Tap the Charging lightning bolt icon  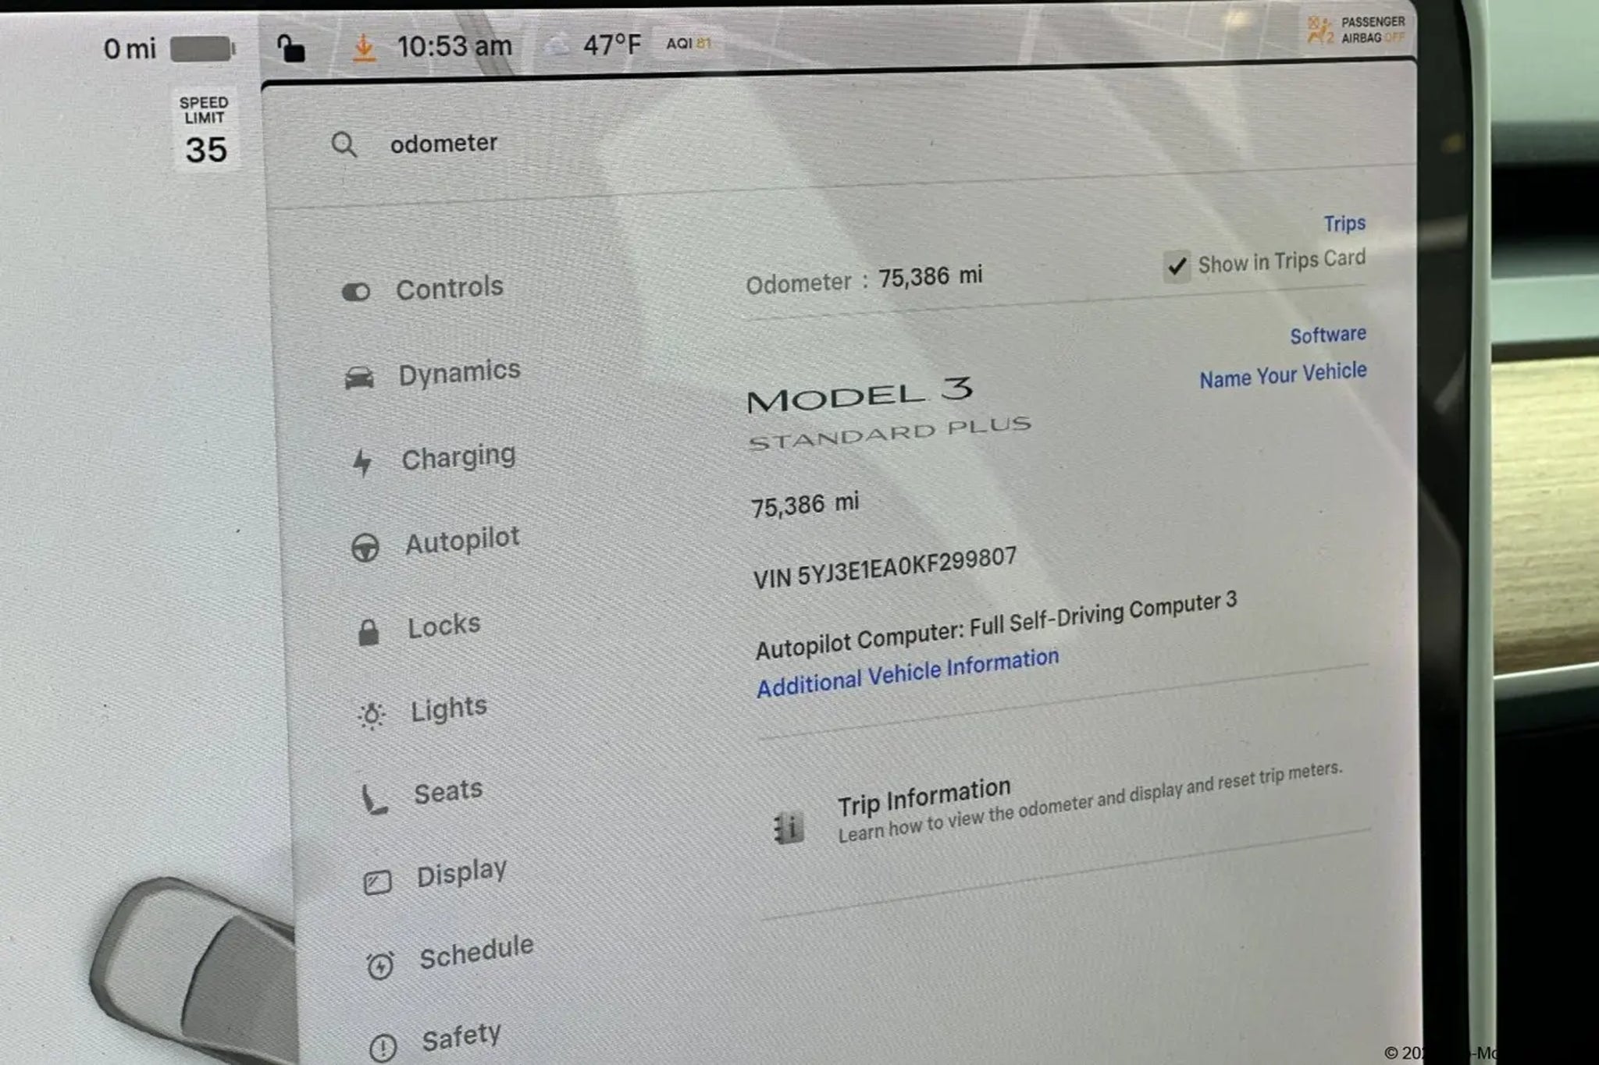click(361, 462)
